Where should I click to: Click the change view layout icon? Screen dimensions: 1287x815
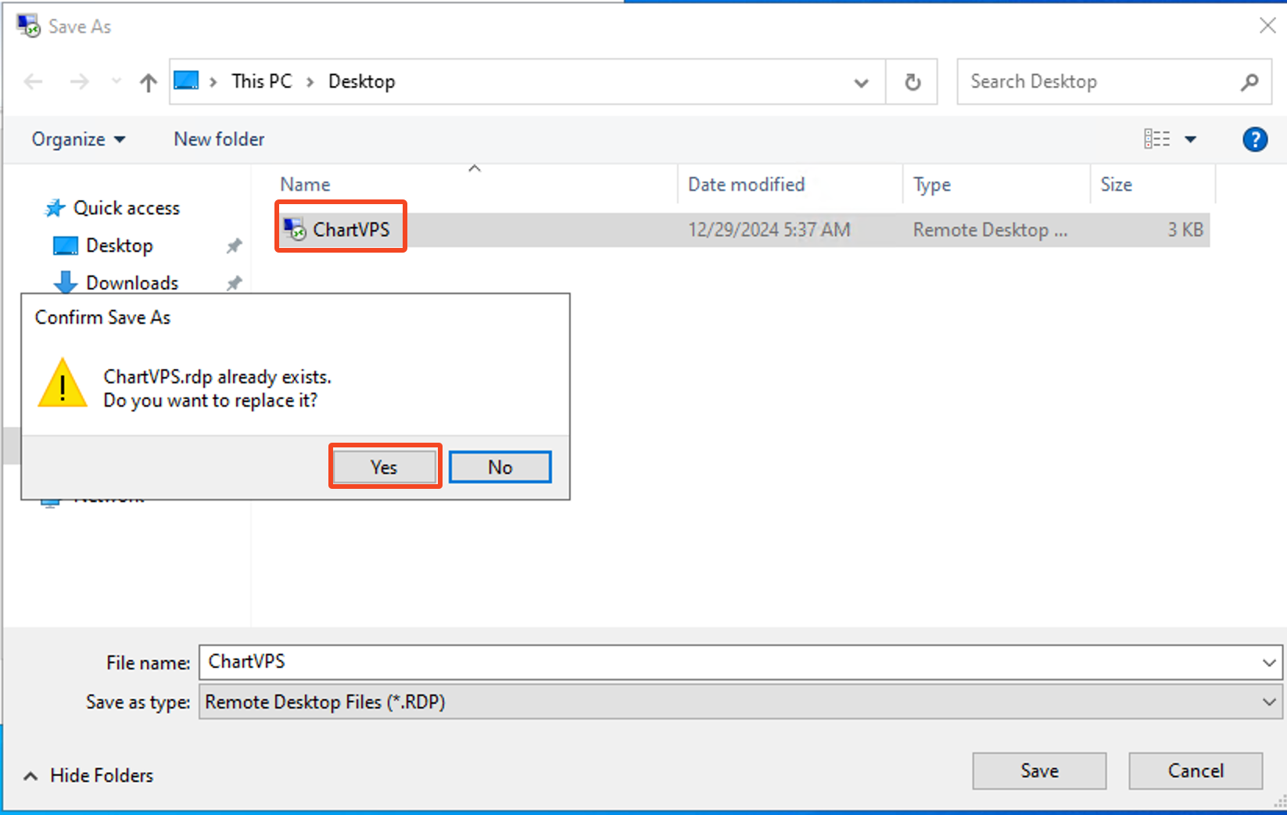[1156, 139]
